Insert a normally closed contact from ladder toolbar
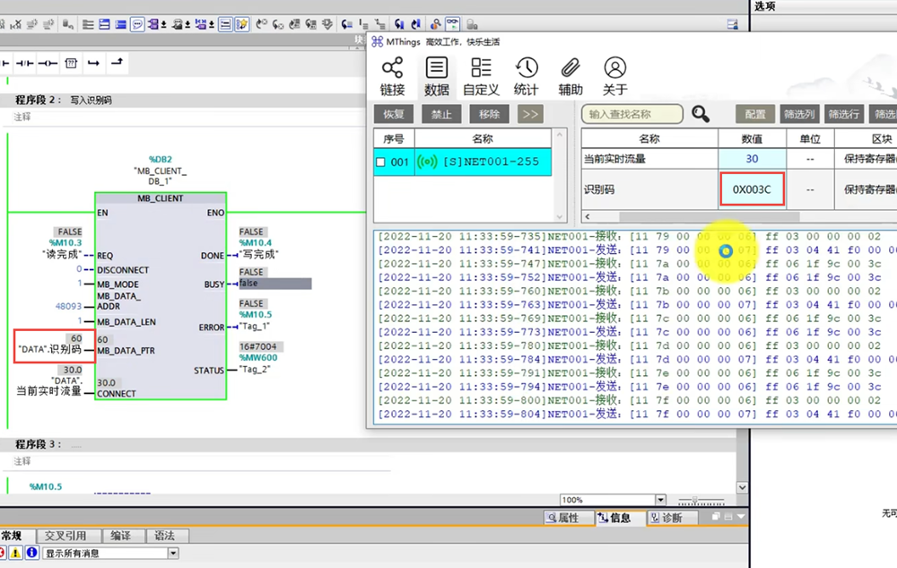 click(25, 63)
